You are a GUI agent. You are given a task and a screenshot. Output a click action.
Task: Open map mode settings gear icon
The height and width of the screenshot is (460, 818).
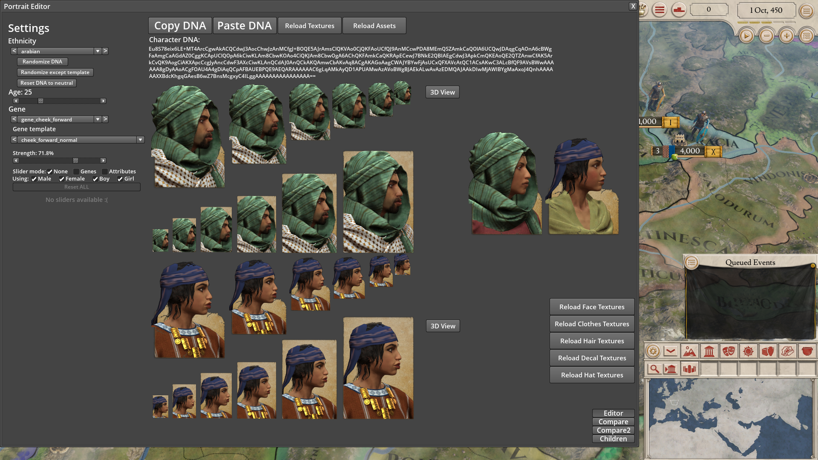[x=653, y=351]
